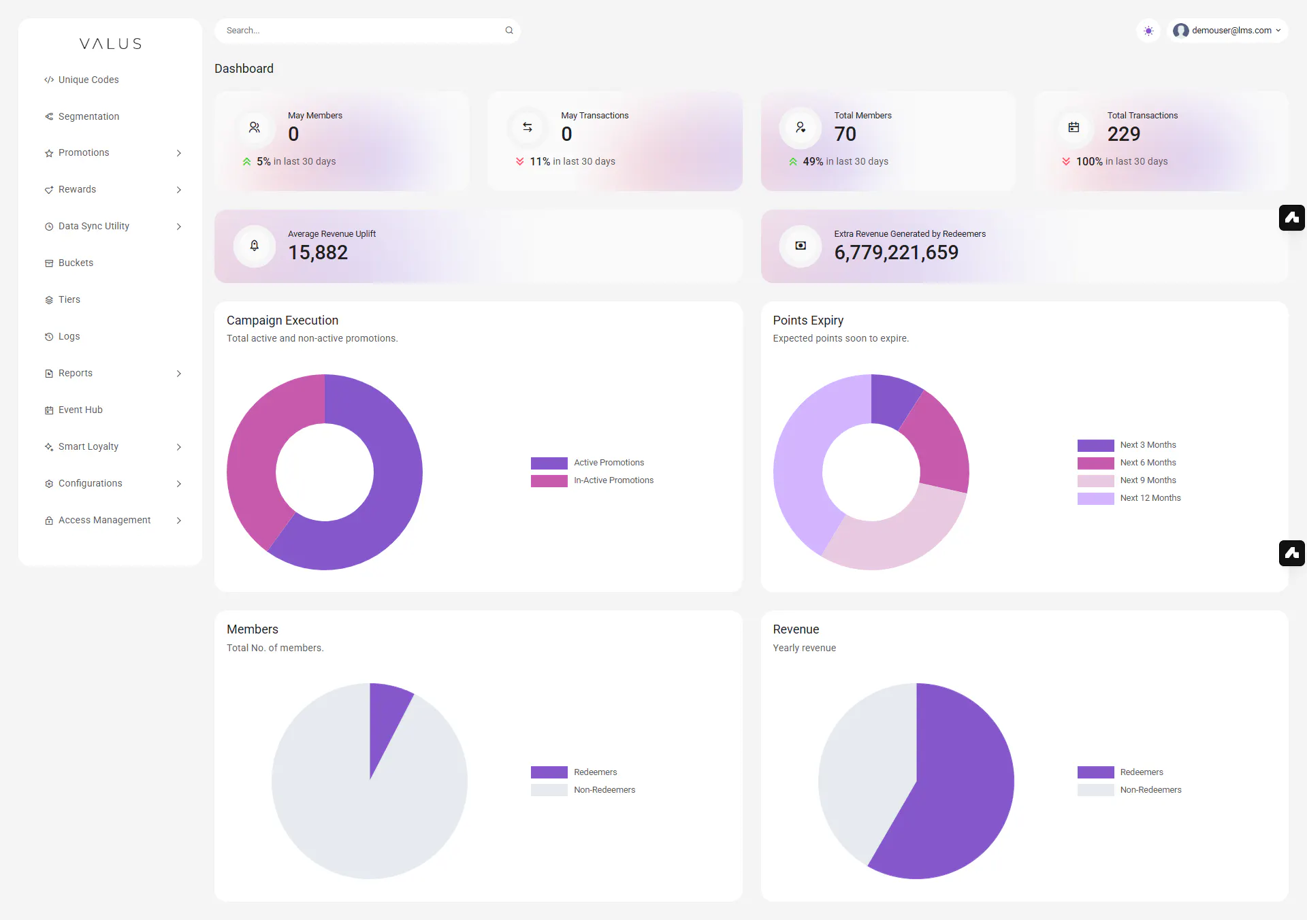Open the demouser@lms.com account dropdown

coord(1227,31)
